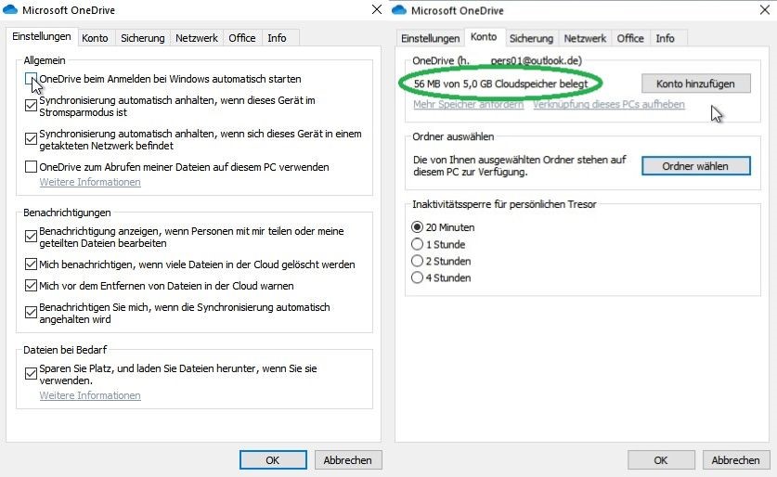
Task: Uncheck pausing sync in getaktetes Netzwerk
Action: pos(31,139)
